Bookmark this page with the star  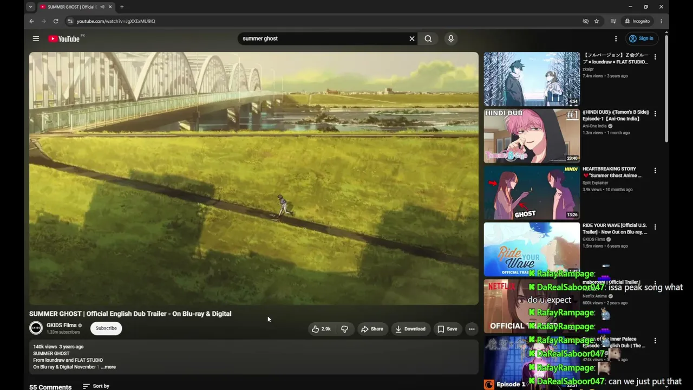point(597,21)
